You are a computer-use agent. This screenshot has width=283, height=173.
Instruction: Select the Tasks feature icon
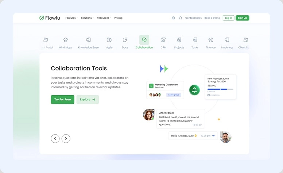pos(195,40)
